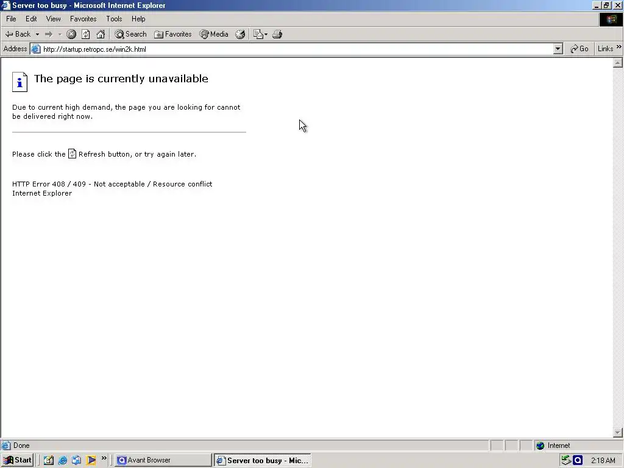624x468 pixels.
Task: Click the Avant Browser tray icon
Action: point(578,460)
